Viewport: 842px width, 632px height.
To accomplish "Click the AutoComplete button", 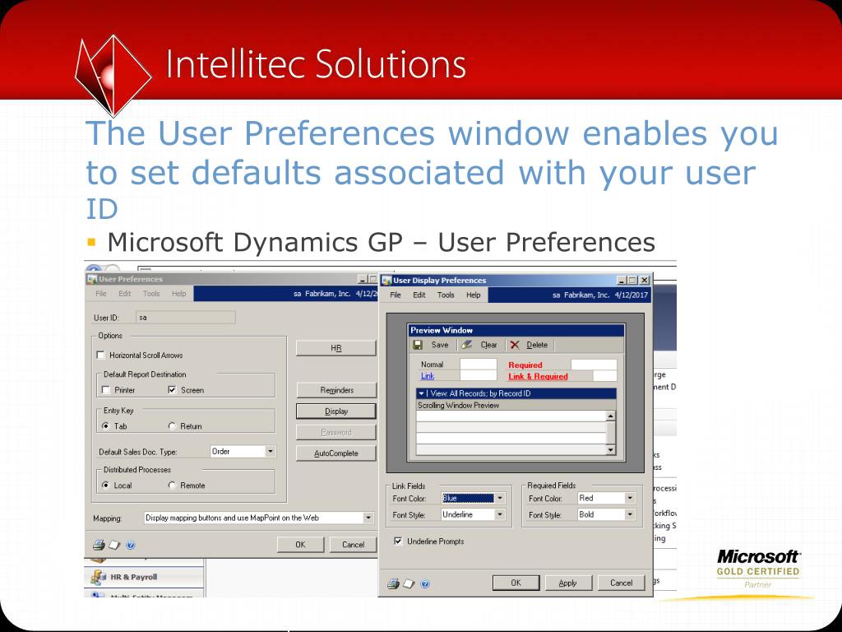I will (x=336, y=453).
